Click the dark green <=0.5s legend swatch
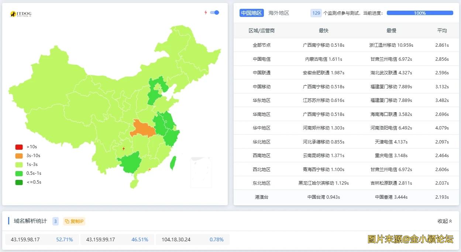Image resolution: width=461 pixels, height=252 pixels. point(19,182)
